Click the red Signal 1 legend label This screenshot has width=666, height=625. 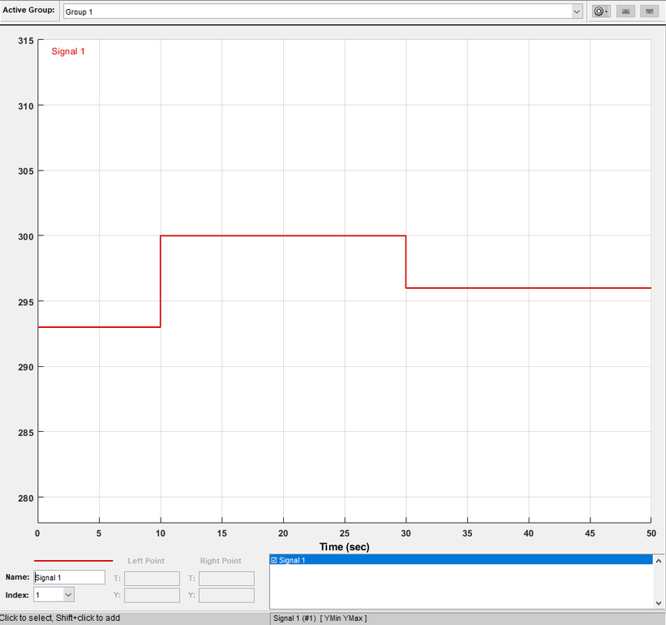(x=68, y=51)
